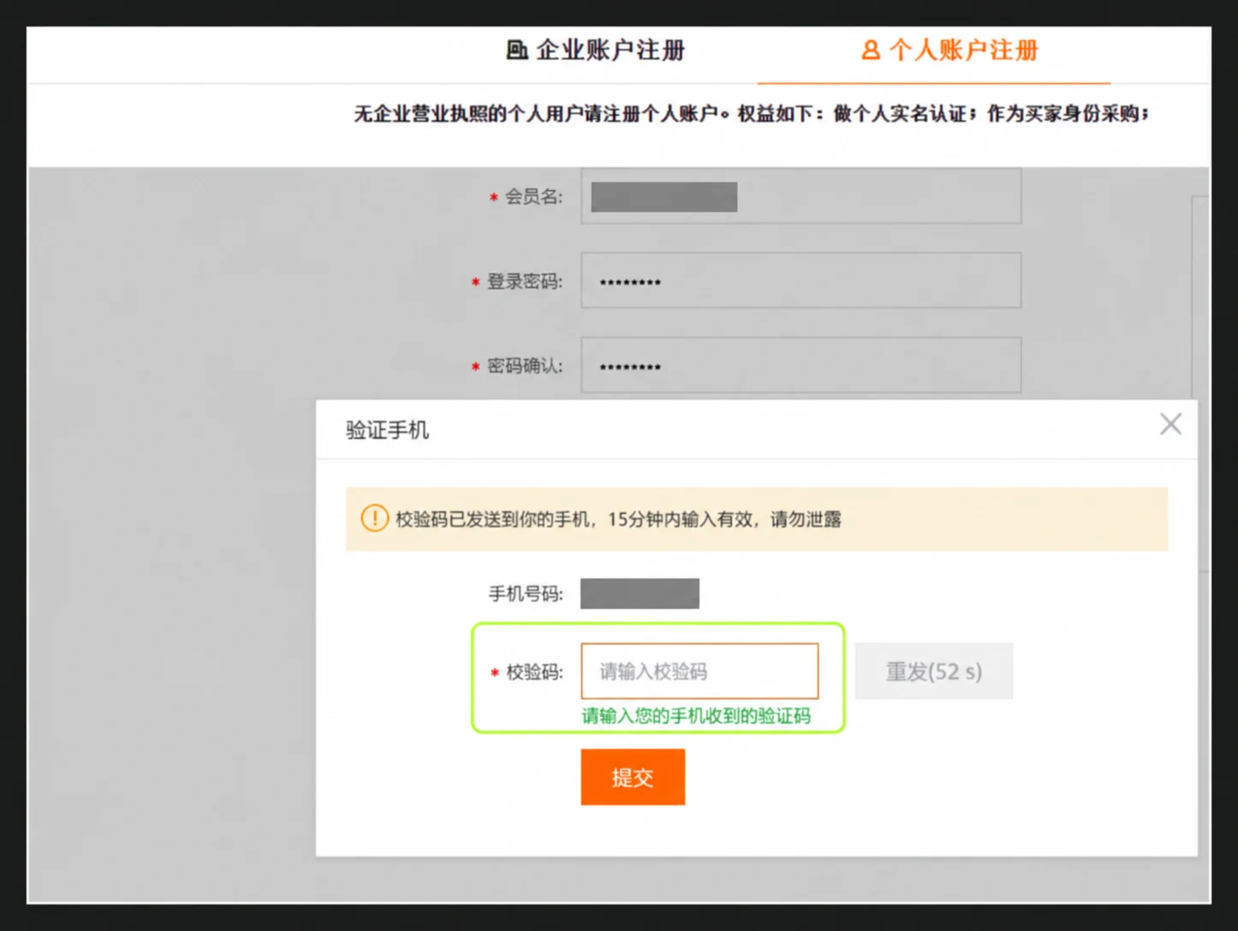Switch to the 企业账户注册 tab

click(596, 51)
